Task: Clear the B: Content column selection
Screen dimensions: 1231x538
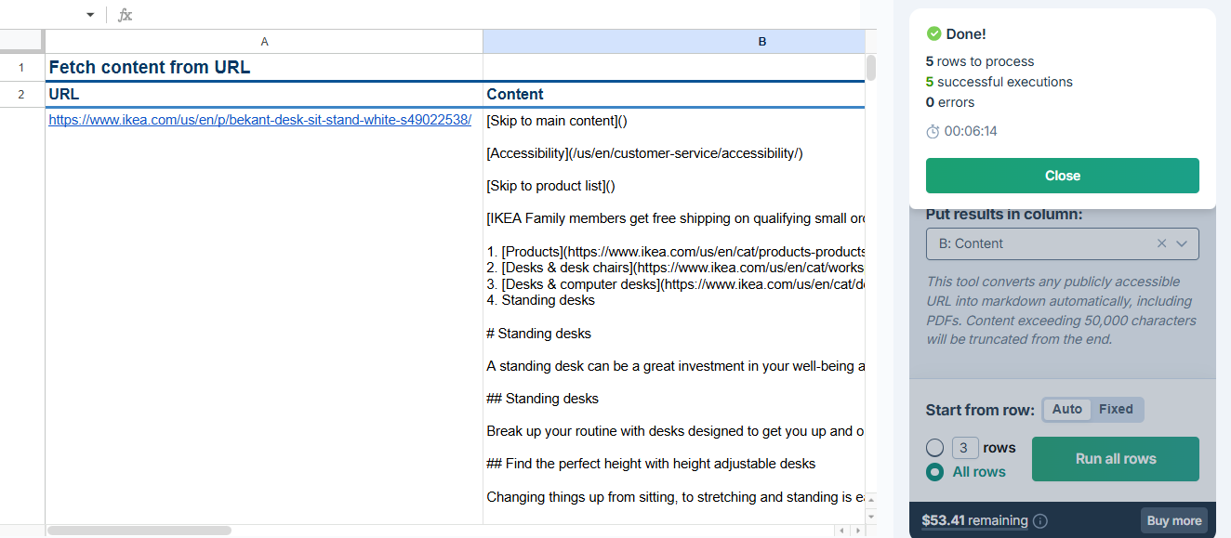Action: tap(1161, 243)
